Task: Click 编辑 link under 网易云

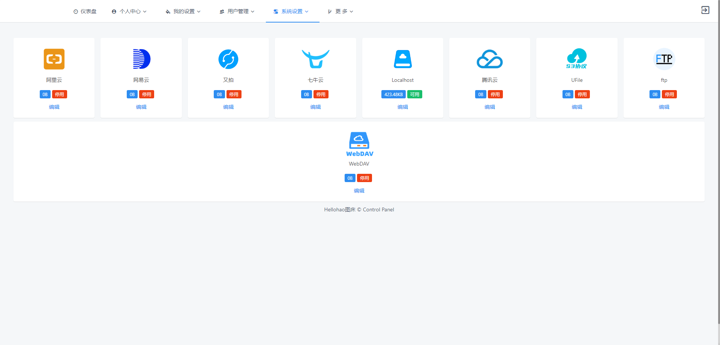Action: point(141,107)
